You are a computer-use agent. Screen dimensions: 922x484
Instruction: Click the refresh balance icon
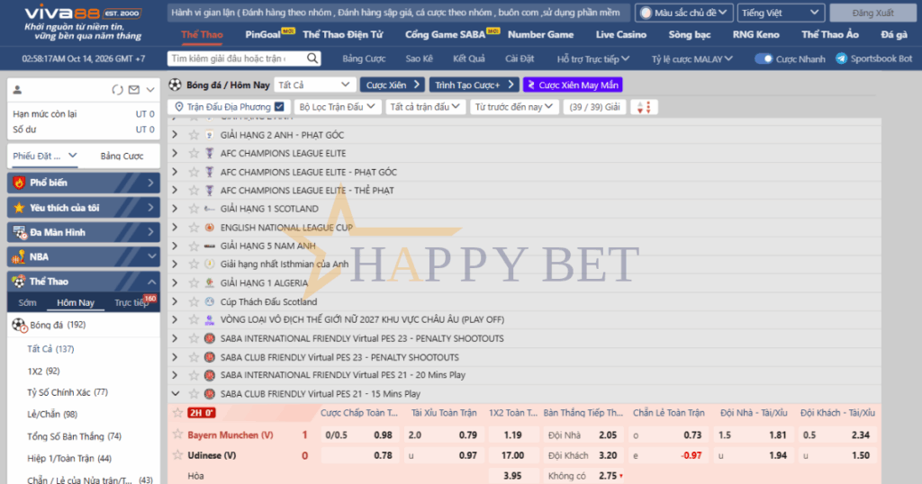click(118, 90)
